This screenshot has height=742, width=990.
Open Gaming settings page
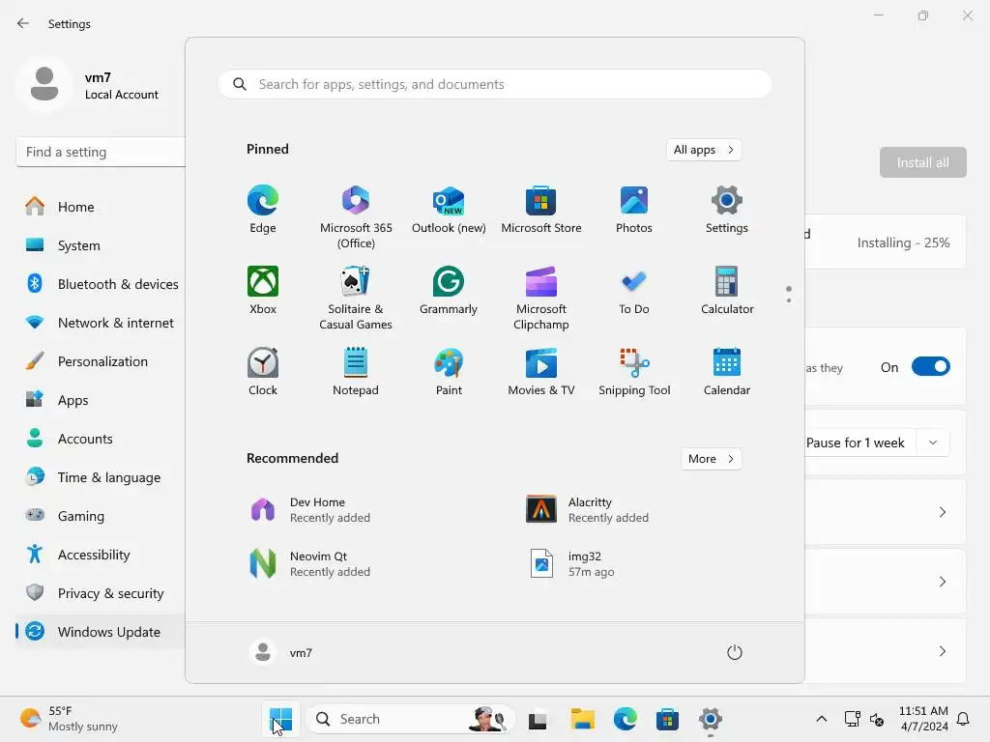coord(101,516)
